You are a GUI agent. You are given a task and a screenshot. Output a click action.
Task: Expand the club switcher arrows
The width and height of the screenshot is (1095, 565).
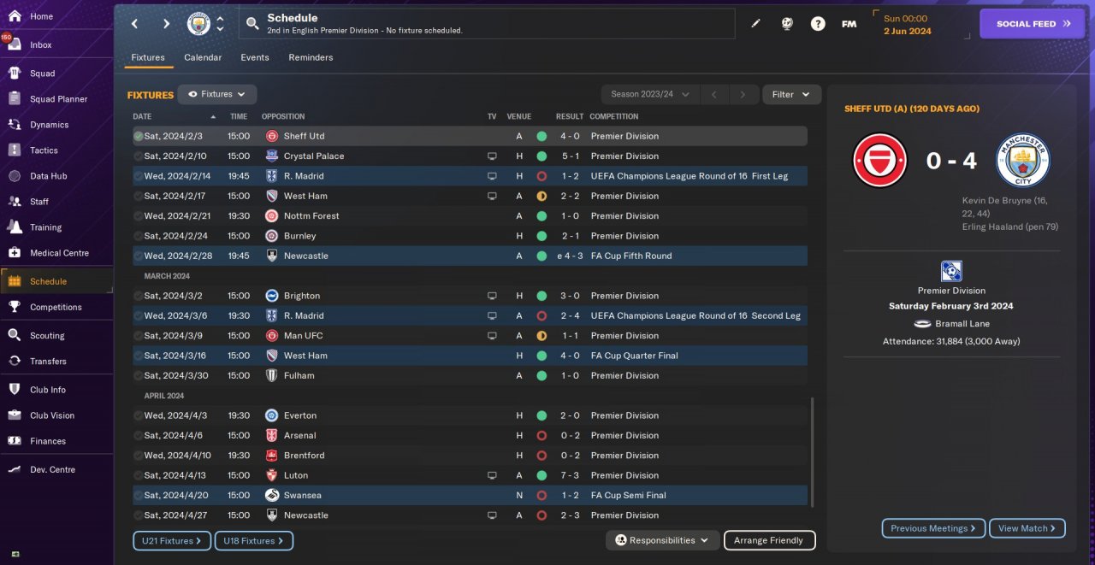[220, 24]
